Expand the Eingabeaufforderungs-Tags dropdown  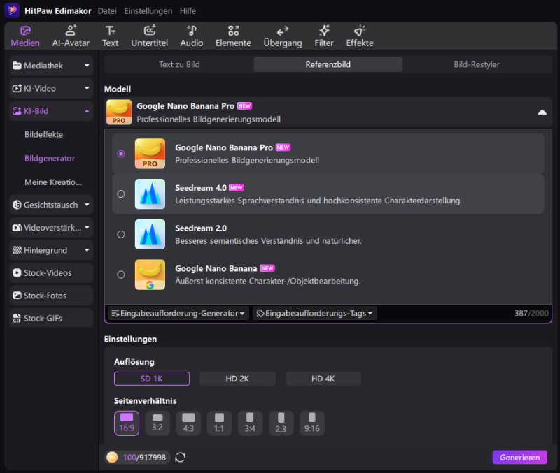(314, 314)
